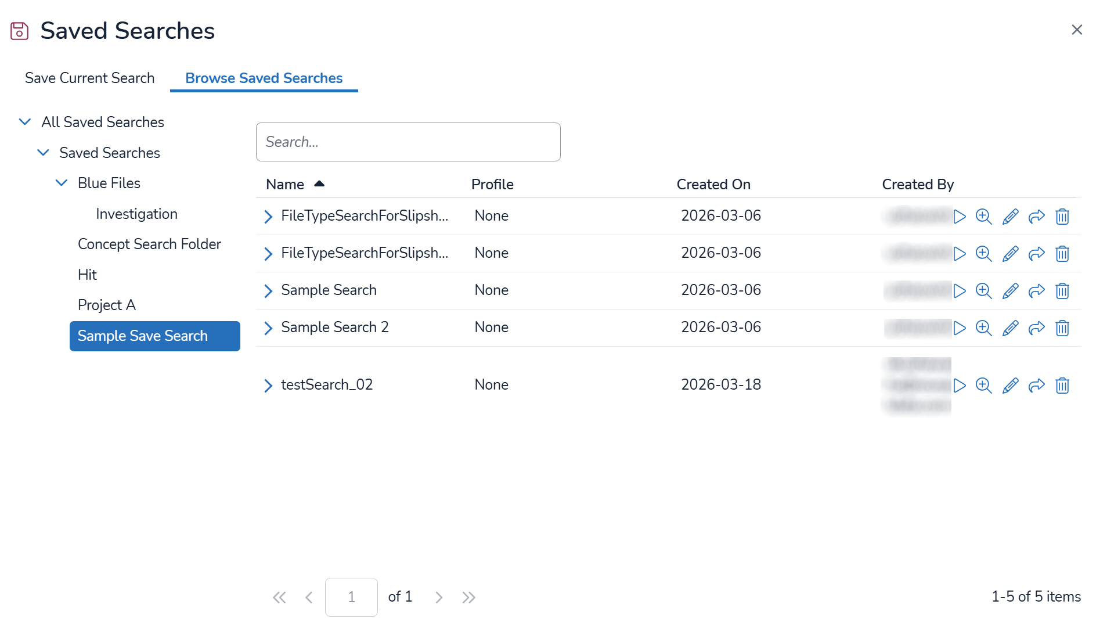This screenshot has width=1107, height=637.
Task: Collapse the All Saved Searches tree
Action: (x=25, y=122)
